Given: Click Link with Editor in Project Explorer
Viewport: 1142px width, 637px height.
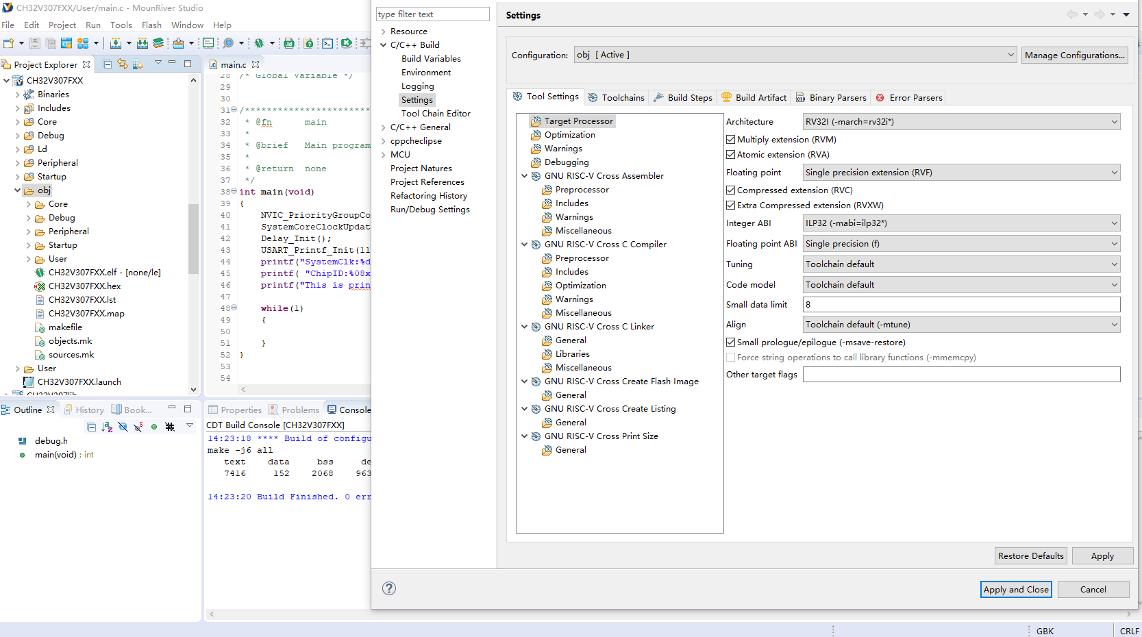Looking at the screenshot, I should [123, 64].
